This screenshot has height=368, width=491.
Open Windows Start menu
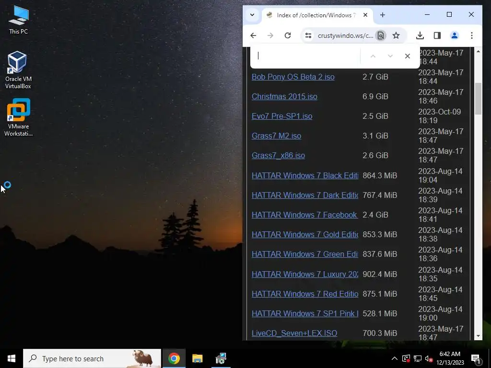(12, 358)
